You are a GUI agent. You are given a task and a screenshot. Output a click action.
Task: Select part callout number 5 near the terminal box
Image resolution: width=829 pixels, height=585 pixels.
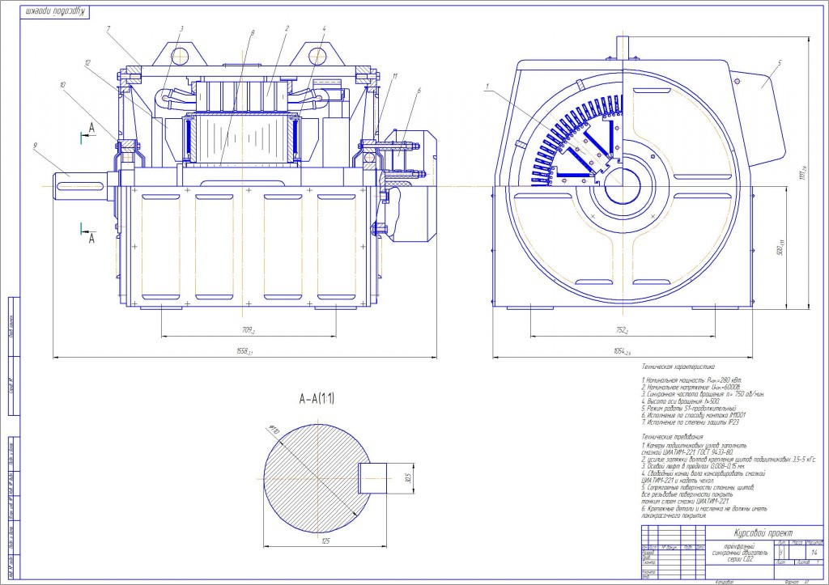(x=780, y=63)
